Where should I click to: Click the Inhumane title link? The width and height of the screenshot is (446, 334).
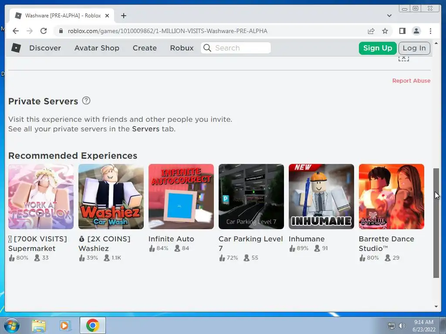307,239
